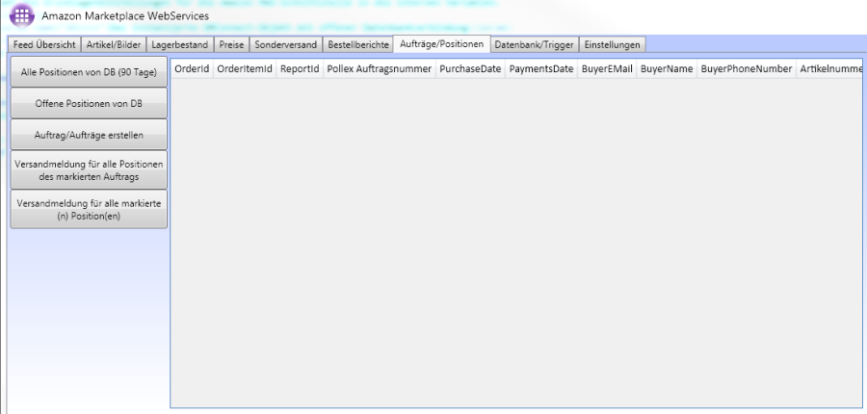
Task: Click the PurchaseDate column header
Action: click(x=470, y=70)
